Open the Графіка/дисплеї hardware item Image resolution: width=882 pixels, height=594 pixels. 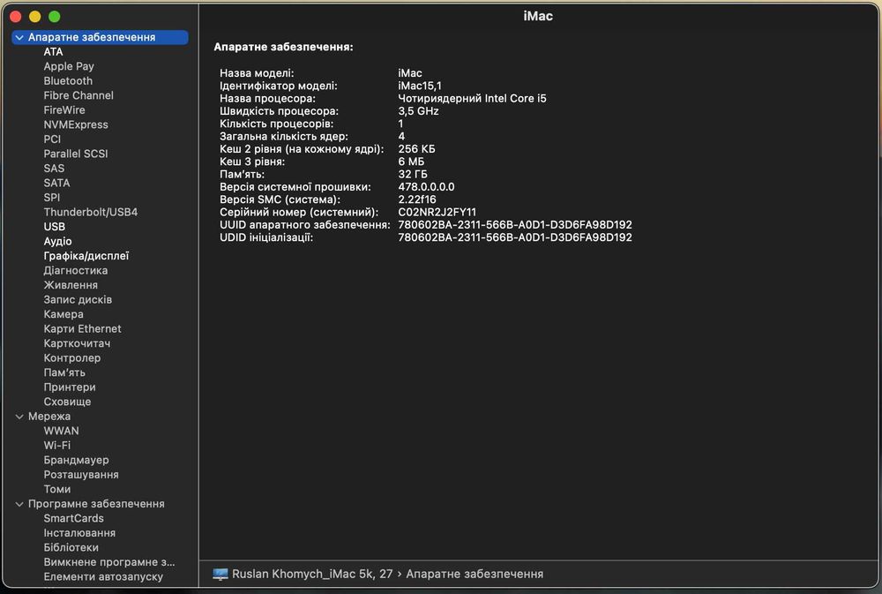(86, 256)
